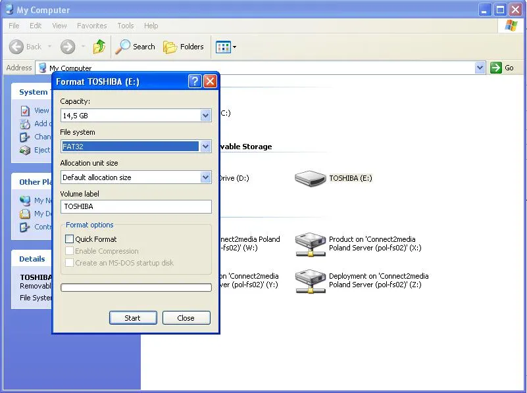Select the Deployment network drive (Z:) icon

tap(311, 281)
